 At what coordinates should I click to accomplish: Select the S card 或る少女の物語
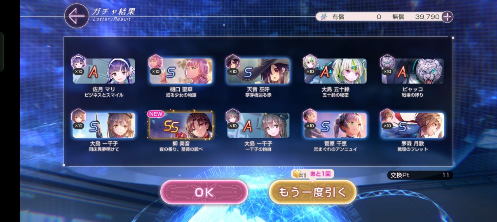[181, 71]
